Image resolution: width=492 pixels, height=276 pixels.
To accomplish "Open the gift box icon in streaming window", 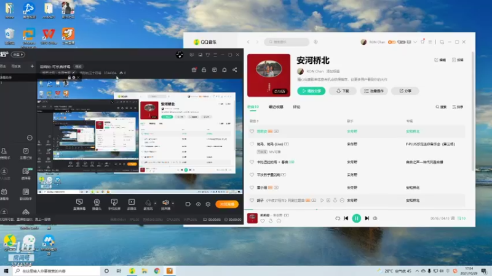I will (x=194, y=70).
